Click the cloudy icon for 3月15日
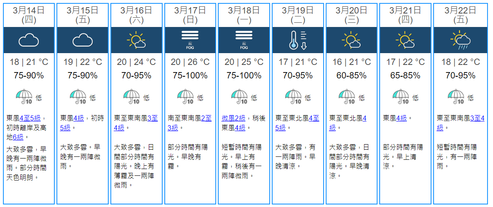 [83, 40]
